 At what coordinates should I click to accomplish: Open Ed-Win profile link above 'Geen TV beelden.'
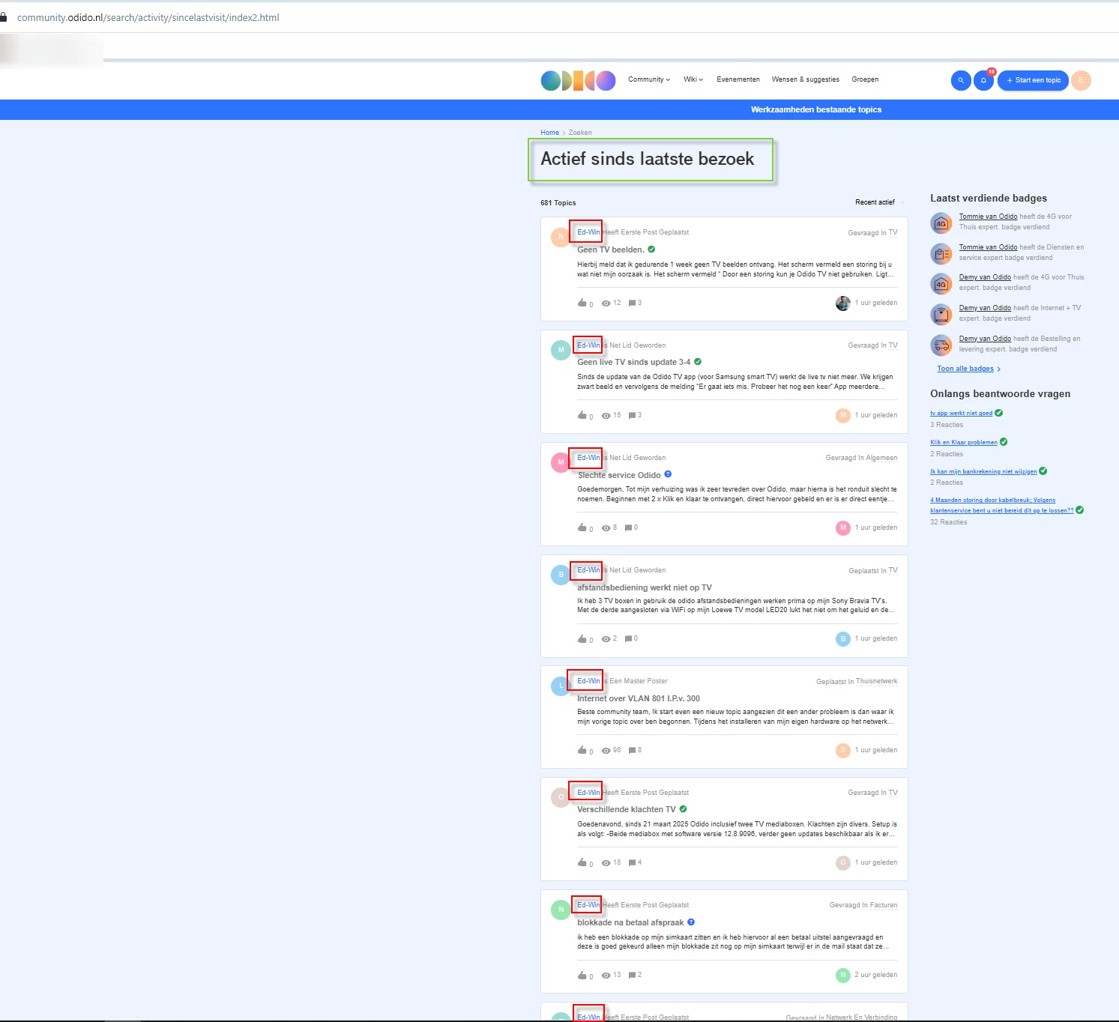point(588,232)
